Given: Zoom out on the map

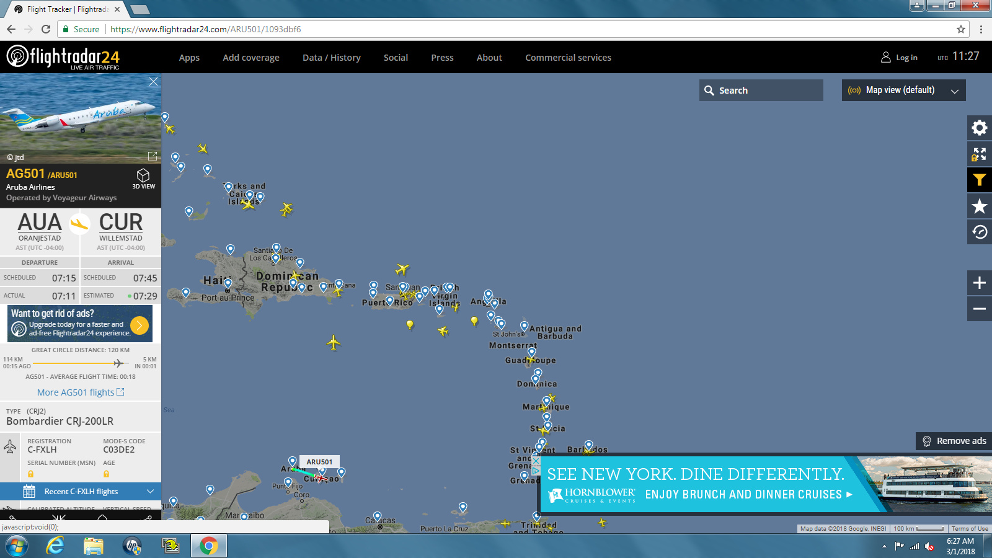Looking at the screenshot, I should pyautogui.click(x=980, y=309).
